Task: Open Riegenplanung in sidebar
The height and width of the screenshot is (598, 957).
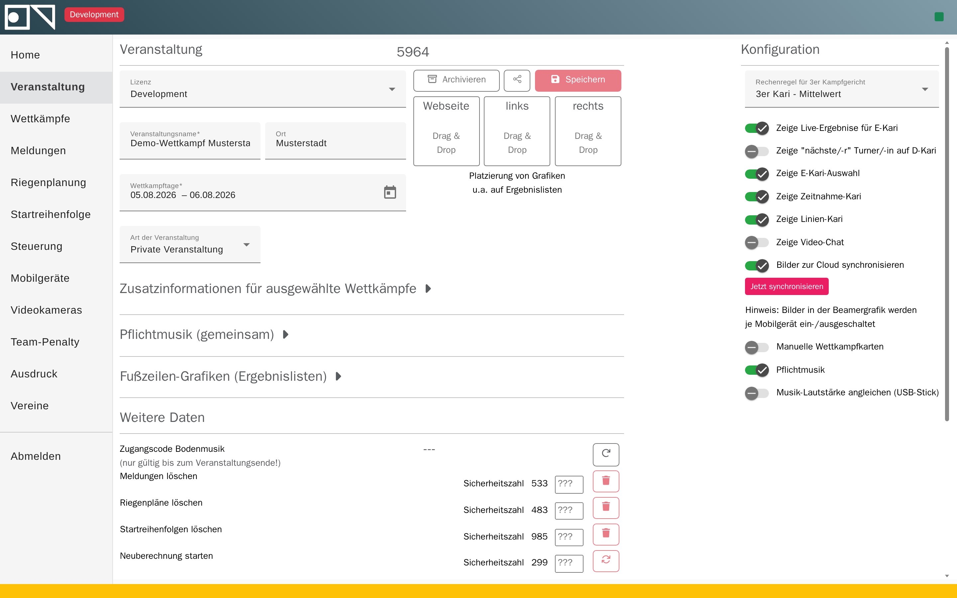Action: click(x=56, y=183)
